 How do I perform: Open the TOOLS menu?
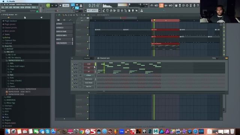(34, 7)
